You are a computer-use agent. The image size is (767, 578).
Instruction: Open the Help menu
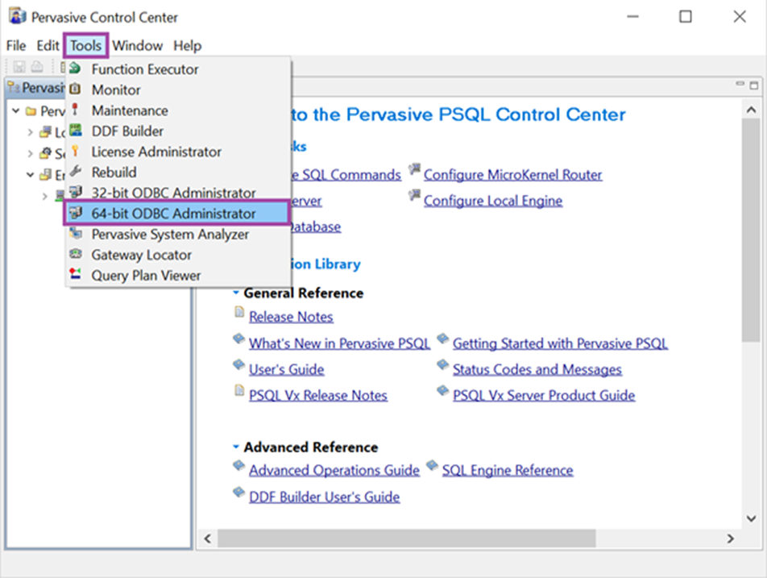(x=188, y=45)
